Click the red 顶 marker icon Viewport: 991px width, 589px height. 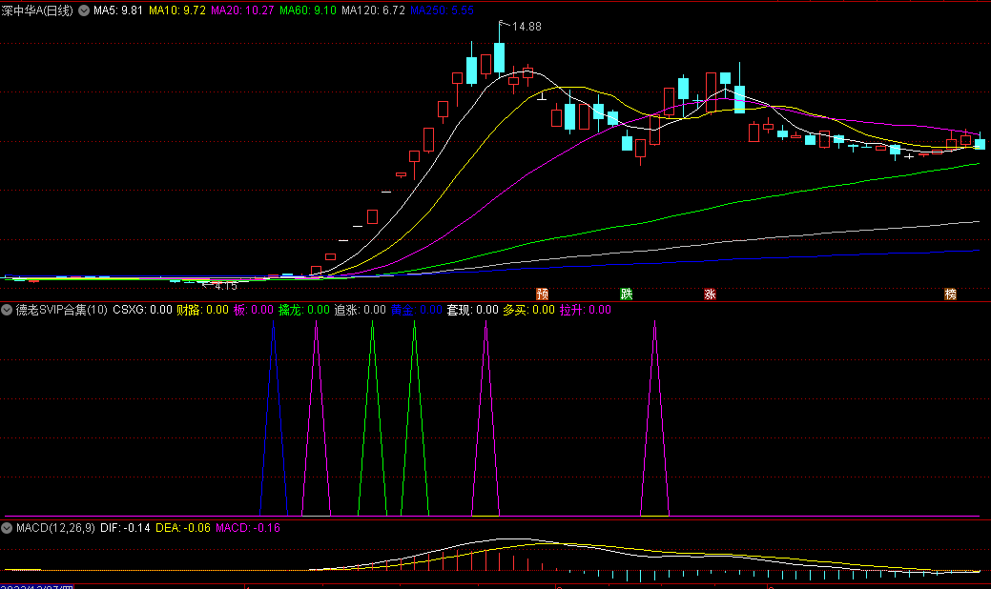tap(543, 294)
